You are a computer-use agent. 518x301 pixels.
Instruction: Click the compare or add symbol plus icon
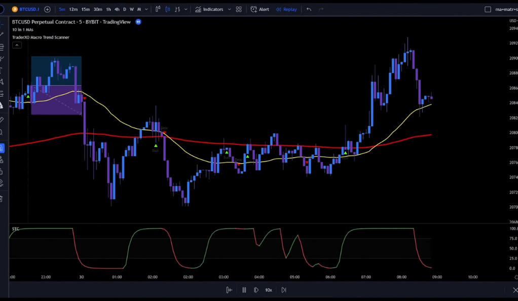click(47, 9)
